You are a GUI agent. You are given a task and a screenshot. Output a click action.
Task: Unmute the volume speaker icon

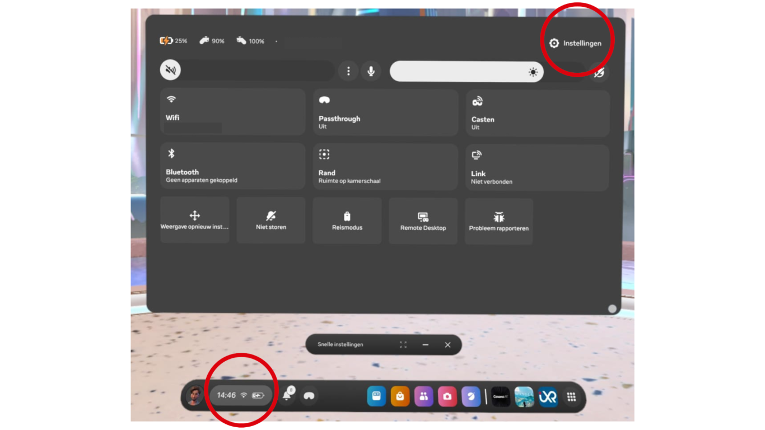pyautogui.click(x=171, y=71)
